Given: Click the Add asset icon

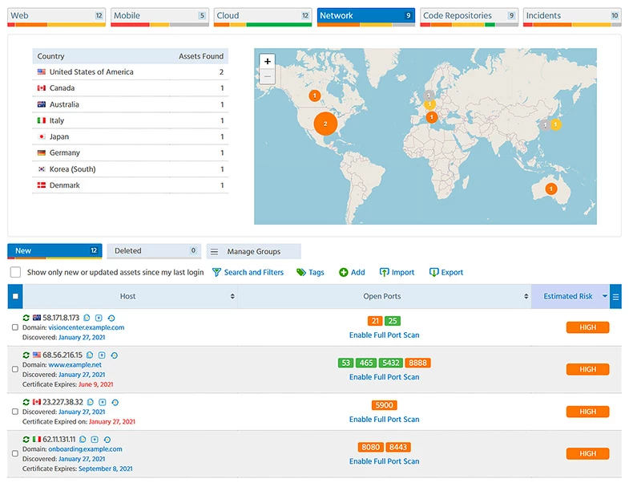Looking at the screenshot, I should tap(344, 273).
